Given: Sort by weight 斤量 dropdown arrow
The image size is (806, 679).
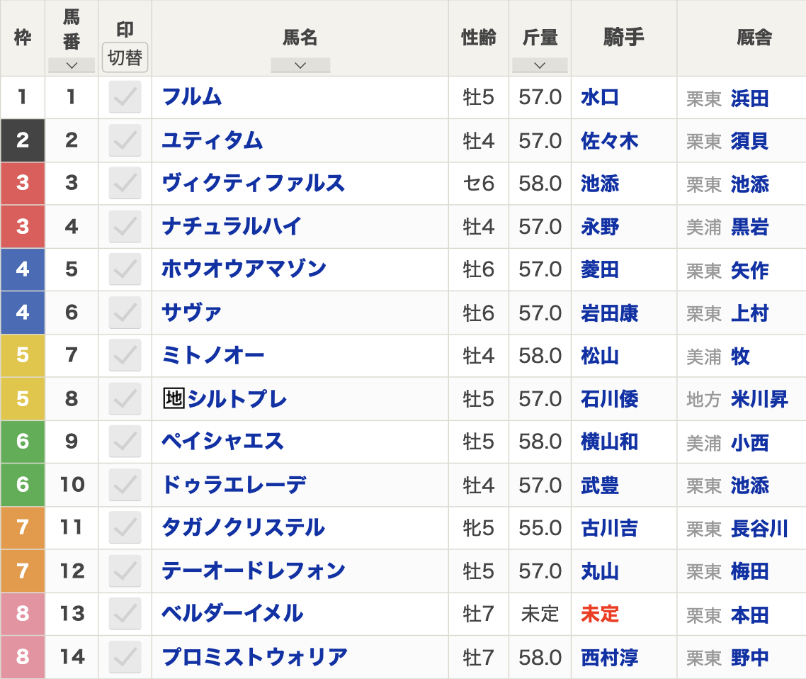Looking at the screenshot, I should point(540,65).
